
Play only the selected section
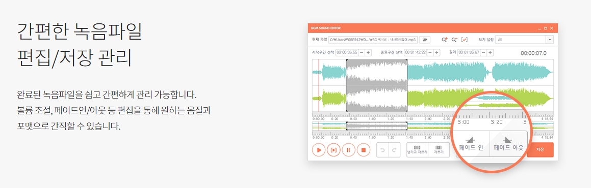click(x=333, y=150)
